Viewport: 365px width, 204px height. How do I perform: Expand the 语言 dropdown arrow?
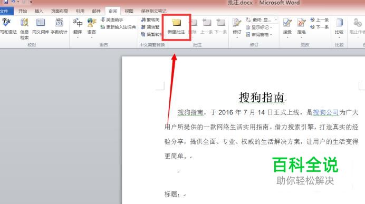click(91, 37)
